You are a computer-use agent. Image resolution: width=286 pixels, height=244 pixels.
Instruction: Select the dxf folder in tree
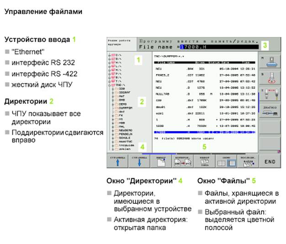tap(122, 111)
